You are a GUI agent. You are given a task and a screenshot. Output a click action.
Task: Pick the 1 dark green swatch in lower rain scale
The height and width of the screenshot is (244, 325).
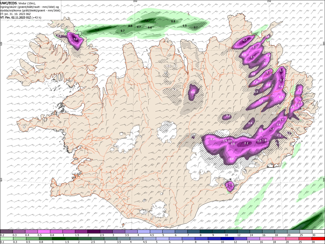[58, 239]
